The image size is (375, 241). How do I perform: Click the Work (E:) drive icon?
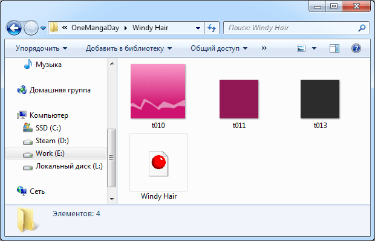(28, 155)
